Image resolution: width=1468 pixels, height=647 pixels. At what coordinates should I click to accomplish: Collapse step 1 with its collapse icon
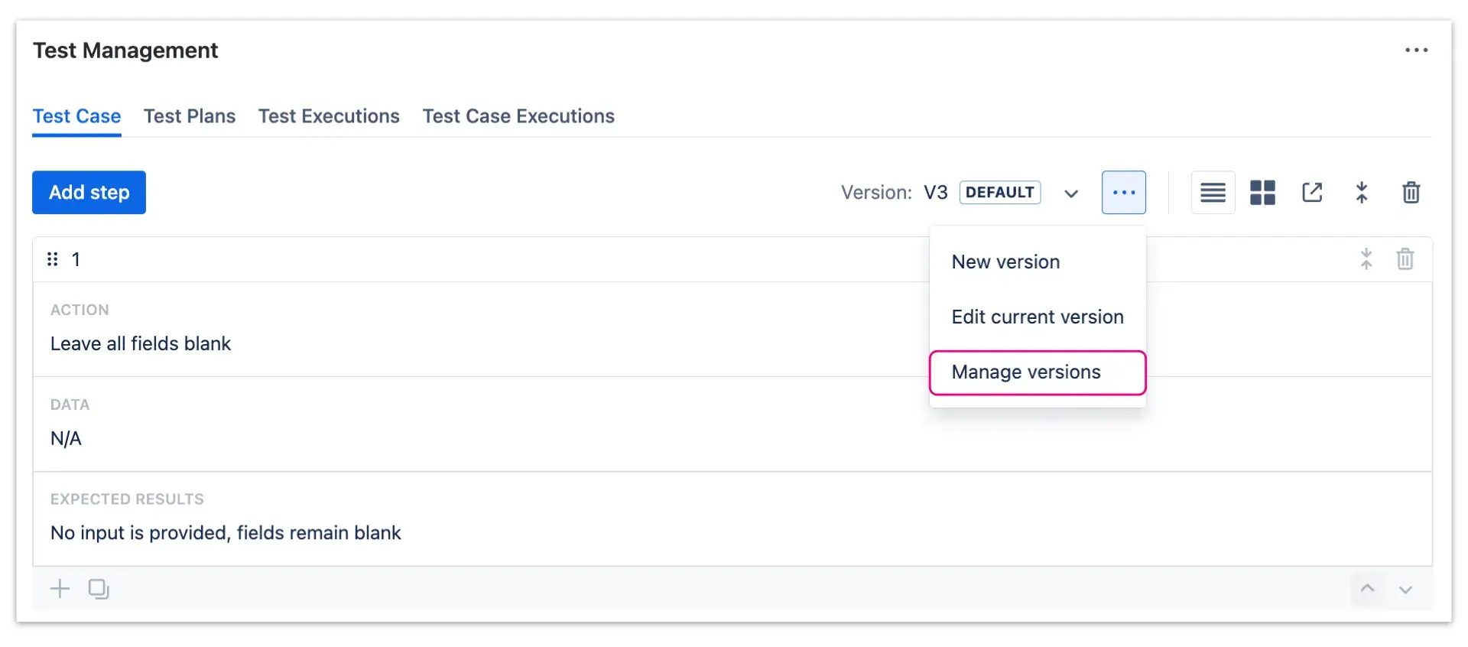pyautogui.click(x=1366, y=259)
